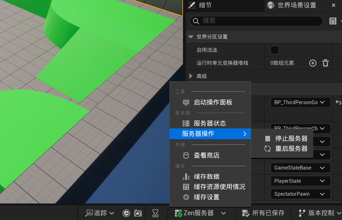Open the SpectatorPawn class dropdown
The image size is (342, 220).
click(x=300, y=194)
